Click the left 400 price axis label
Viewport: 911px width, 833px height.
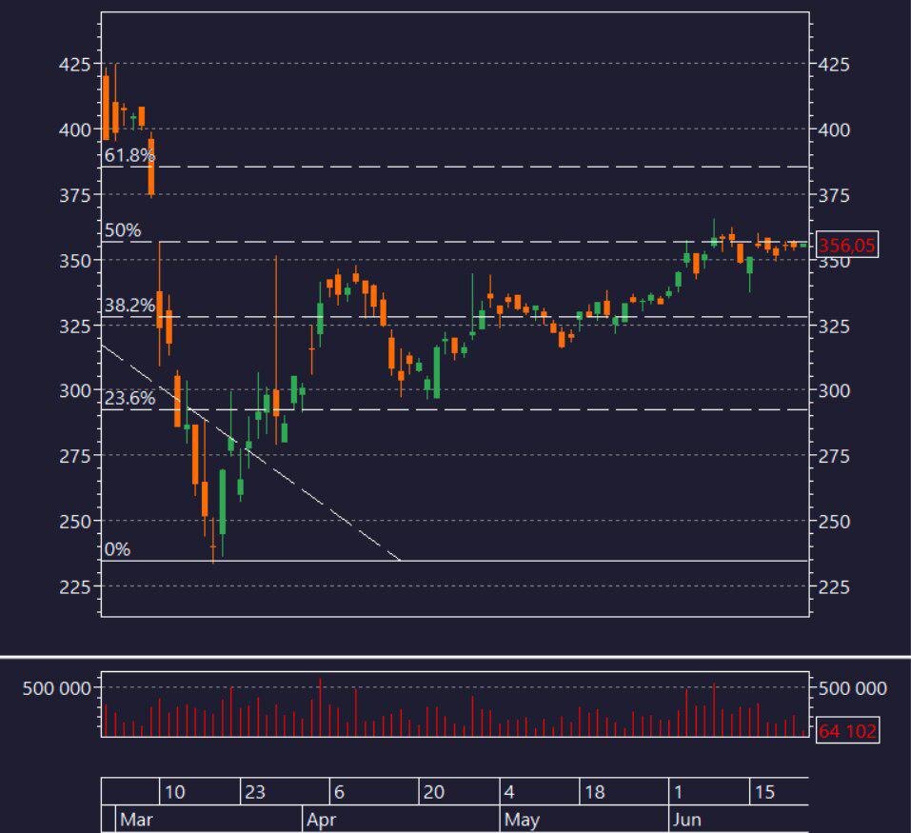pos(75,129)
